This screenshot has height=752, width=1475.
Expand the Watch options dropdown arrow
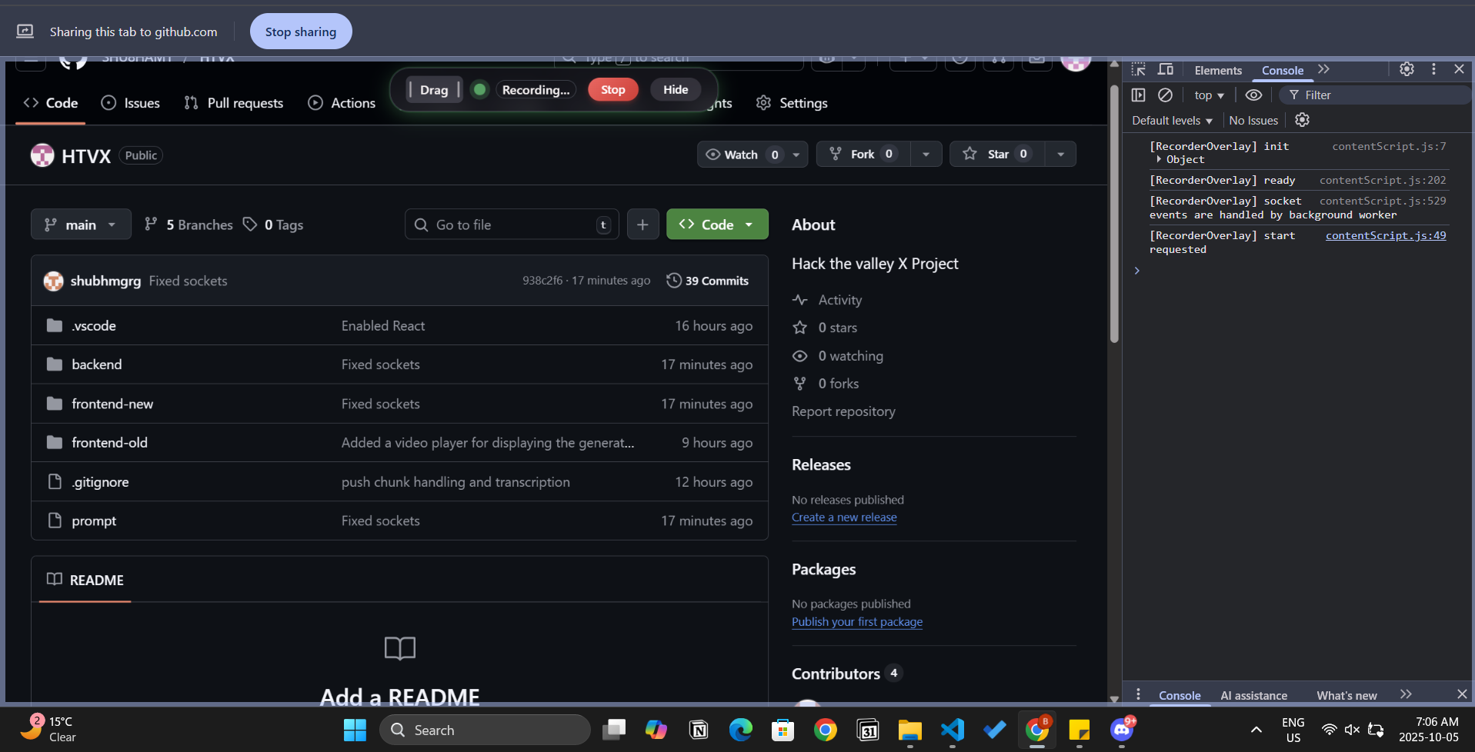pos(796,155)
